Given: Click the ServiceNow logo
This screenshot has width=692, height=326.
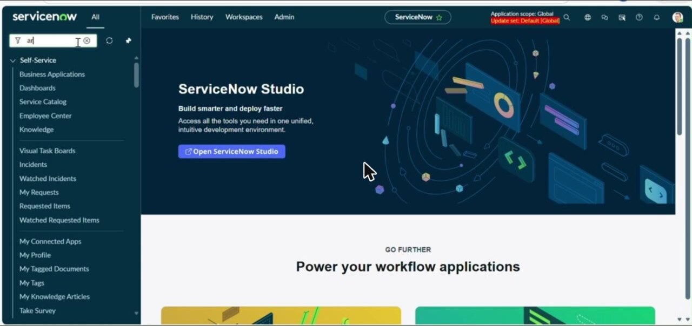Looking at the screenshot, I should coord(45,17).
